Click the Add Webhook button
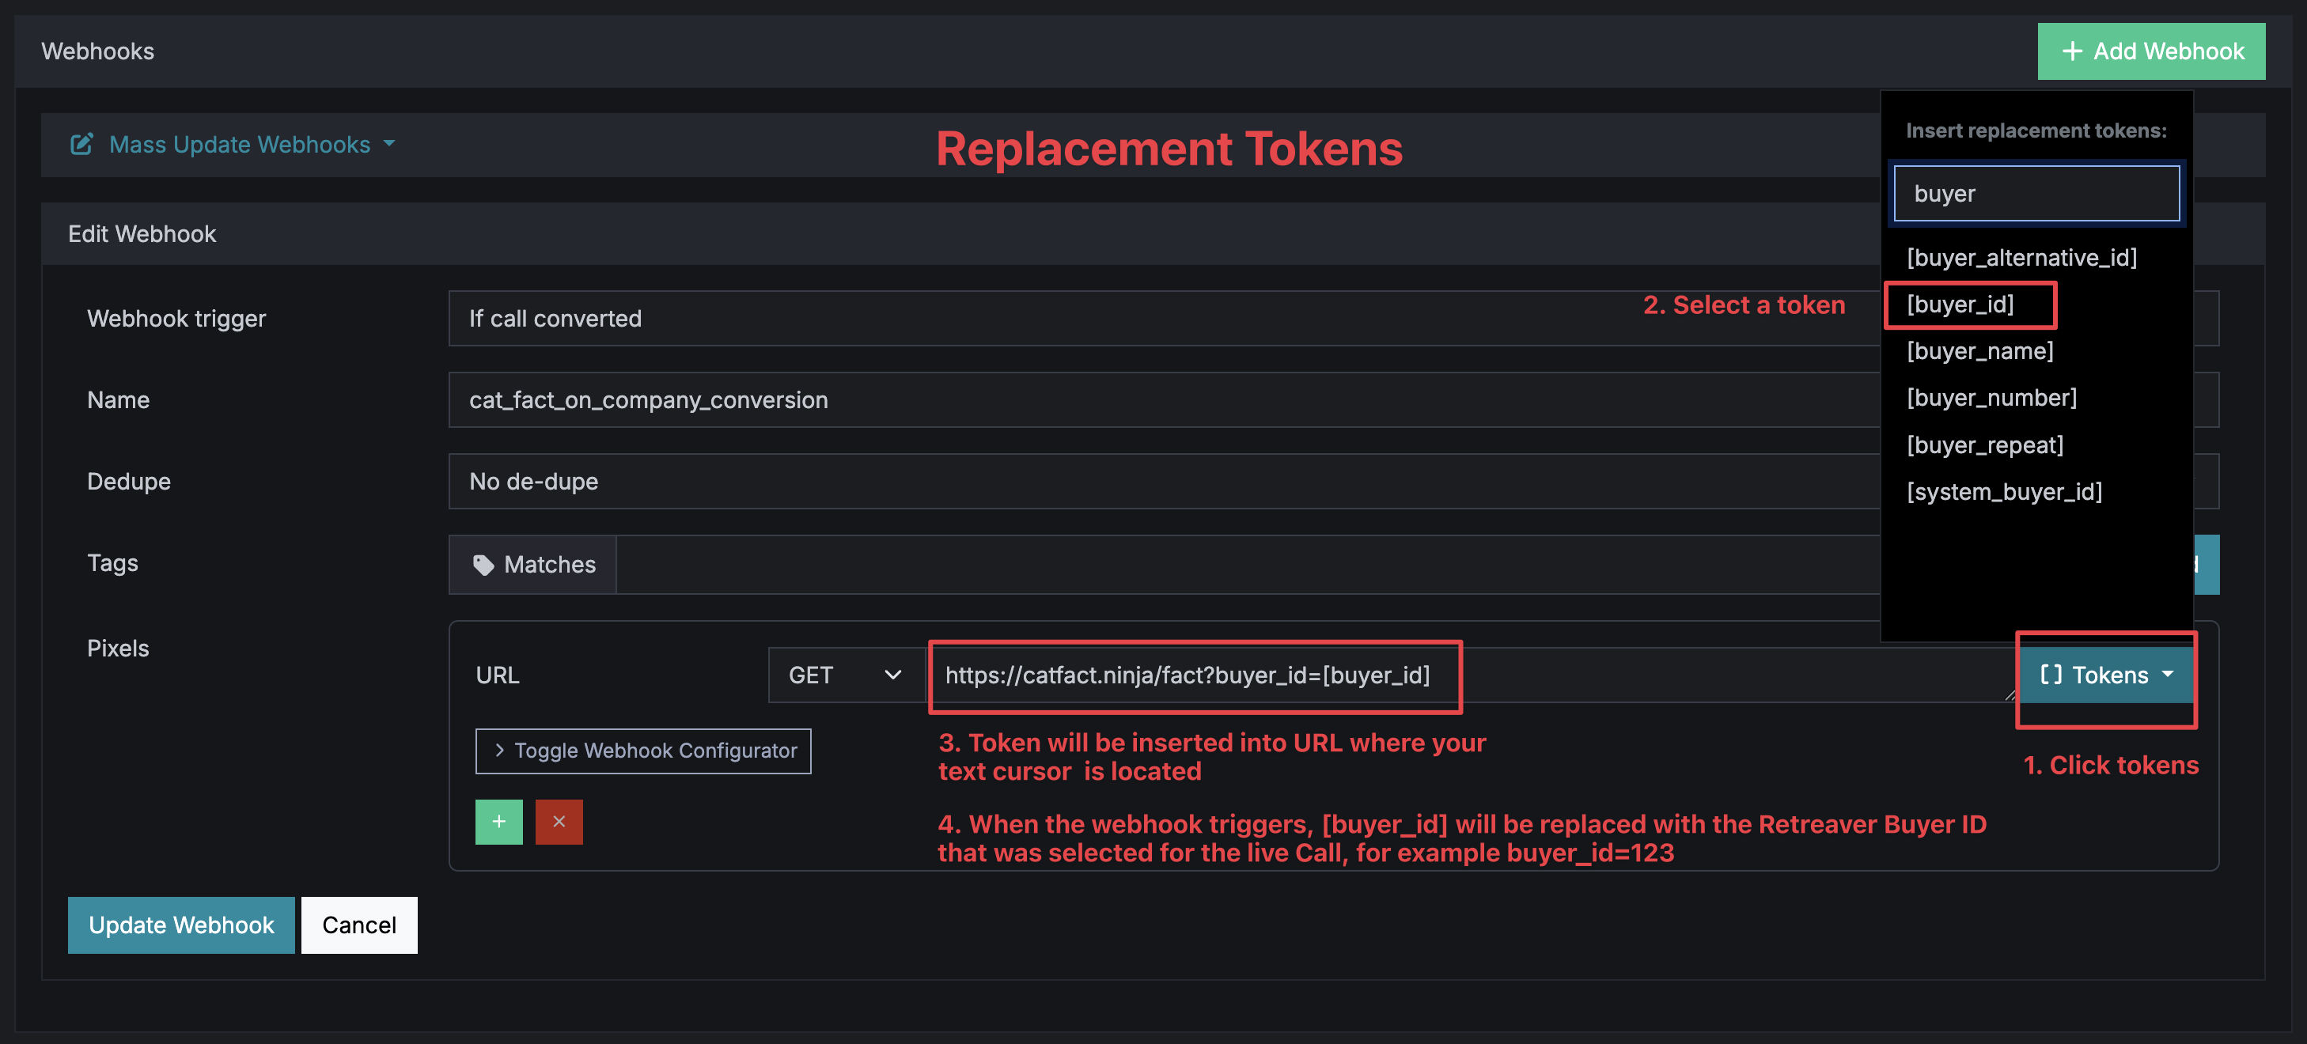This screenshot has height=1044, width=2307. click(2151, 52)
